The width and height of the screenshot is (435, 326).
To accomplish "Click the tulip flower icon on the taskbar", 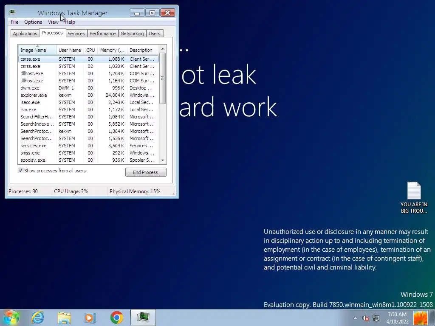I will (x=421, y=318).
